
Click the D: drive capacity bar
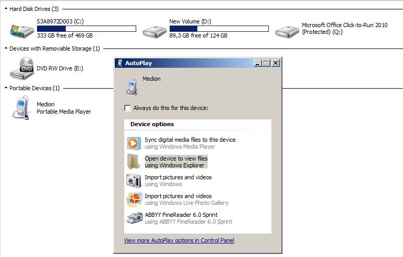tap(219, 29)
